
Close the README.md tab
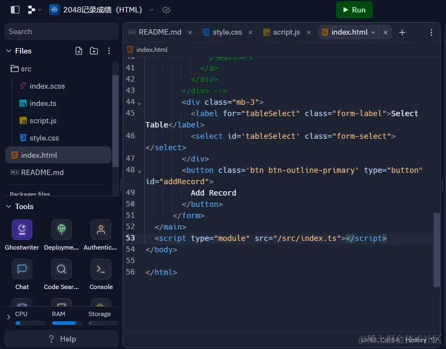190,32
